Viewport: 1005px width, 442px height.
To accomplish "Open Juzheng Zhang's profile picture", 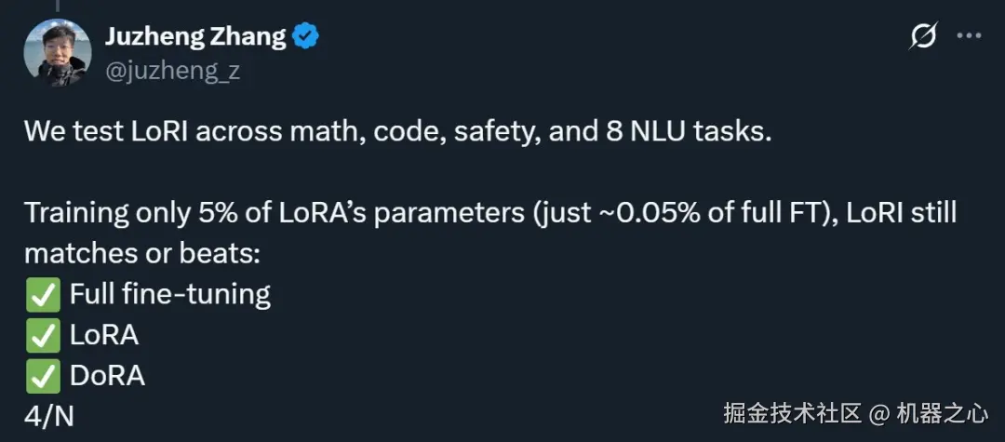I will (x=58, y=53).
